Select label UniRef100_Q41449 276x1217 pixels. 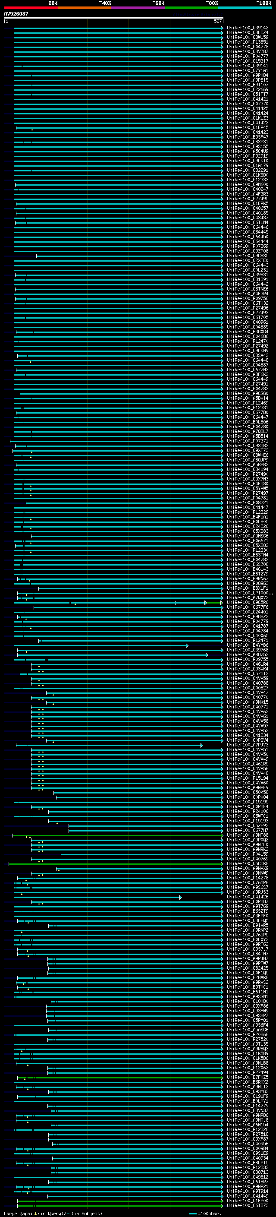pyautogui.click(x=248, y=1196)
